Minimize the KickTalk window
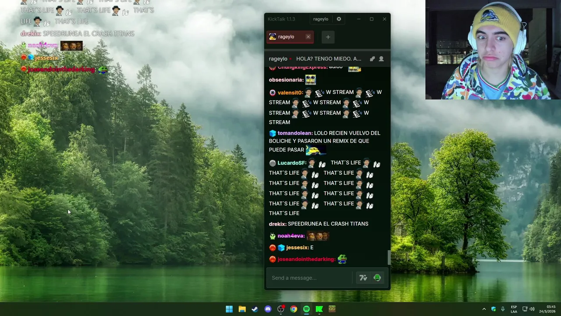The image size is (561, 316). click(359, 19)
